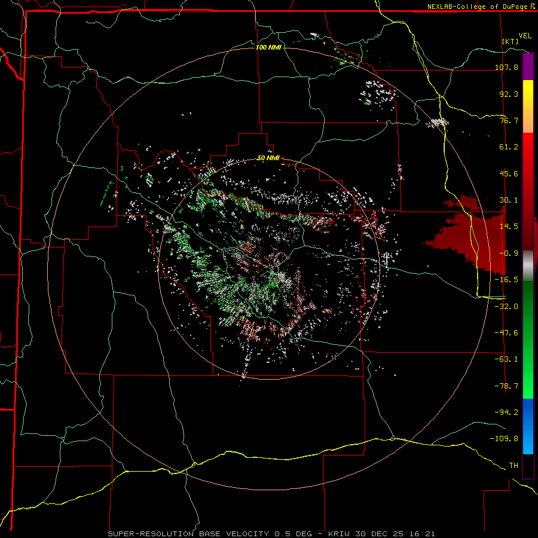The height and width of the screenshot is (538, 538).
Task: Select the -16.5 legend value
Action: click(506, 279)
